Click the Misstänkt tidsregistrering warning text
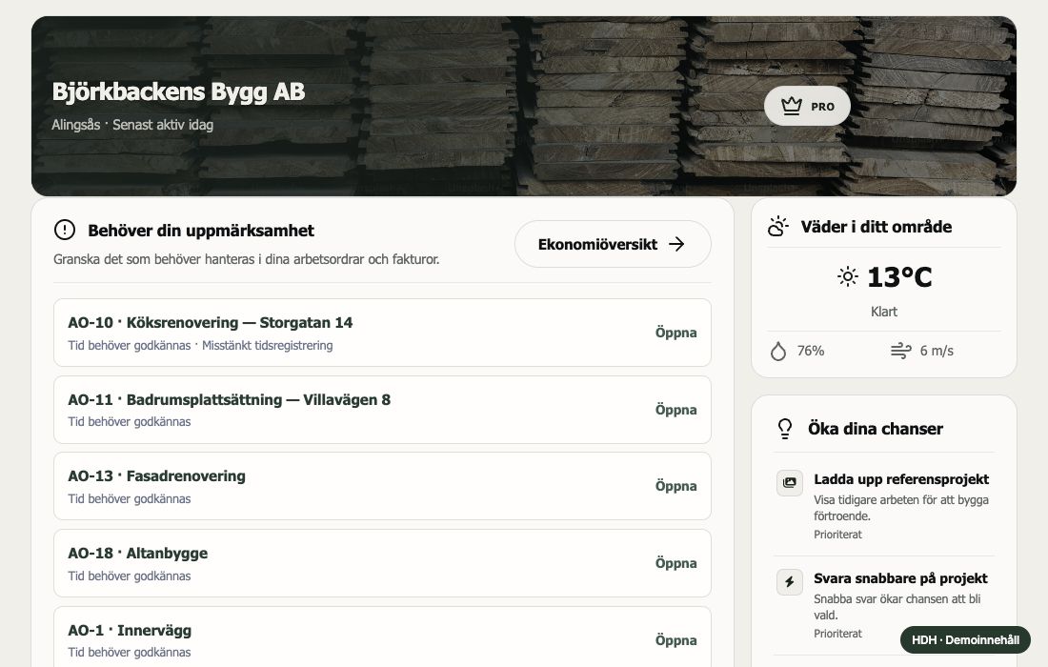 pyautogui.click(x=268, y=346)
